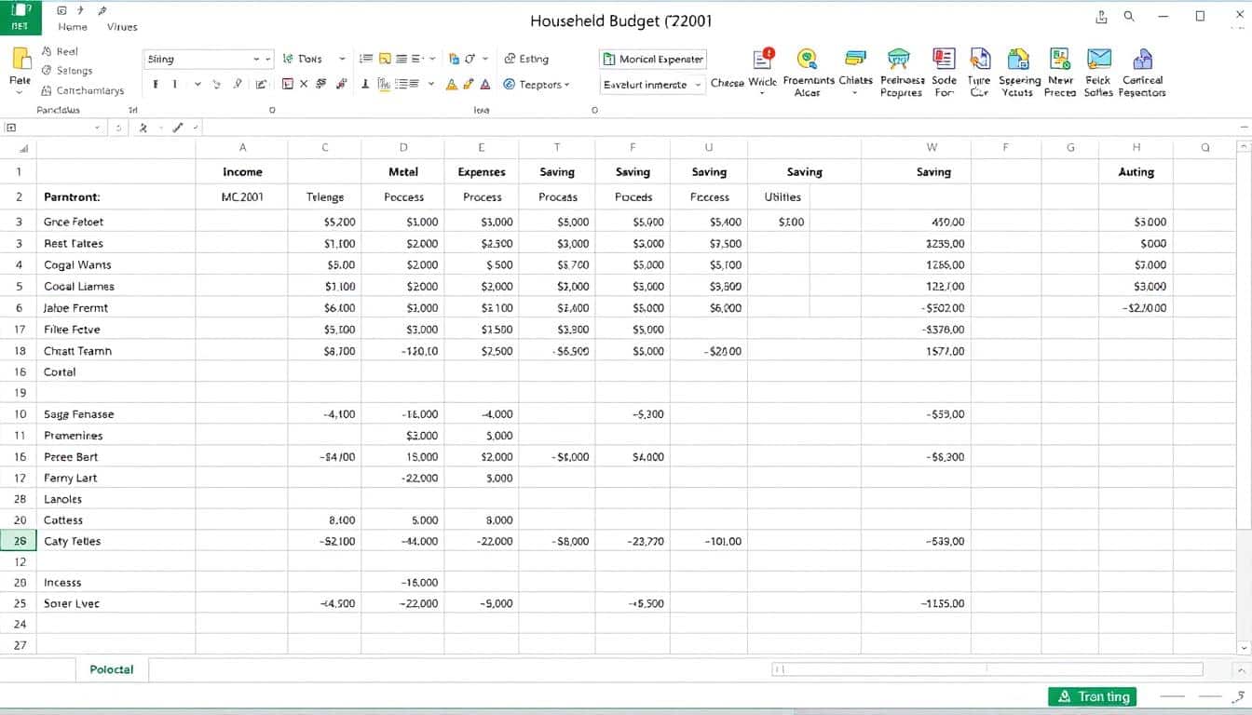
Task: Click the Pete paste clipboard icon
Action: (20, 58)
